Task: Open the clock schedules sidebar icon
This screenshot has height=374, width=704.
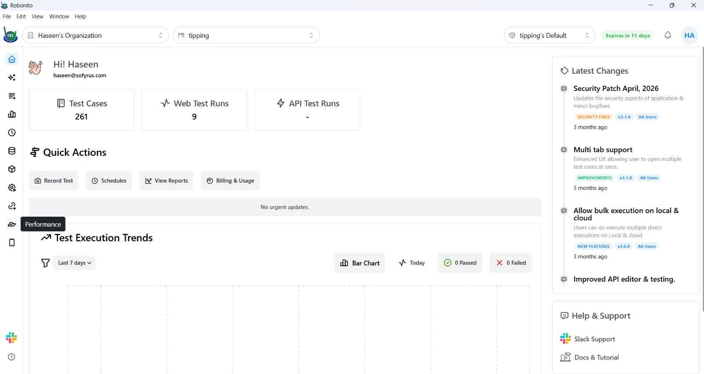Action: 12,133
